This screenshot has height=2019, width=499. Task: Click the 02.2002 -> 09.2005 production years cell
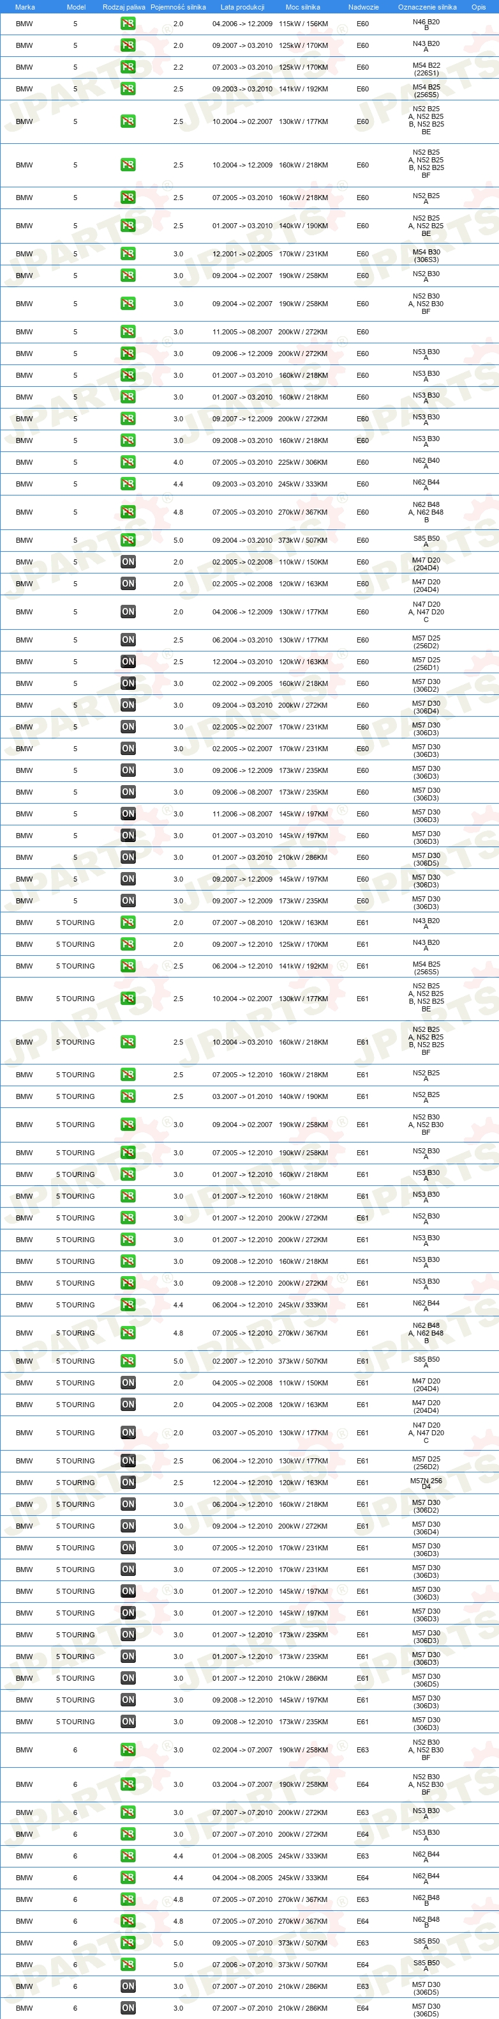point(242,683)
